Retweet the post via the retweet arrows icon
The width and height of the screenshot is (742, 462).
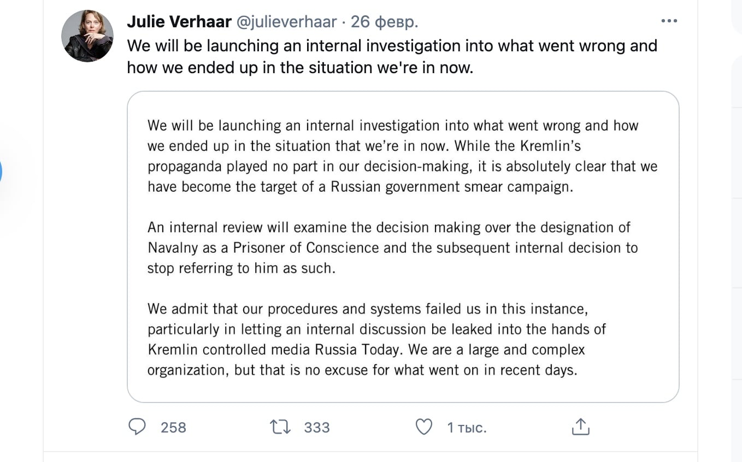coord(280,427)
